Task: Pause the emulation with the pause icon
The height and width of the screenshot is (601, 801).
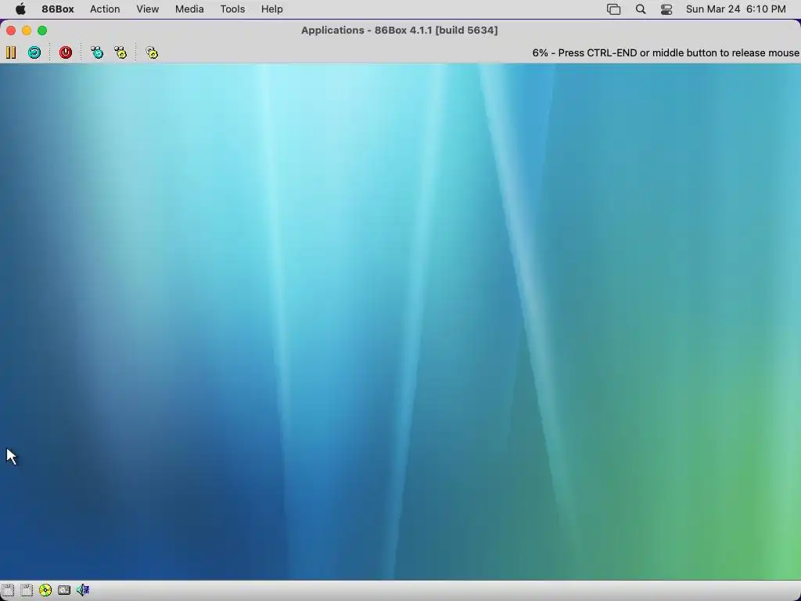Action: pyautogui.click(x=11, y=52)
